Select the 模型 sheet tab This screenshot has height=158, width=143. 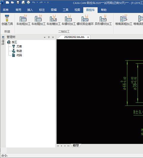76,145
